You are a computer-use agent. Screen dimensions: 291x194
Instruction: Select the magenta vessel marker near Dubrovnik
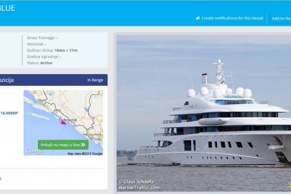tap(63, 123)
